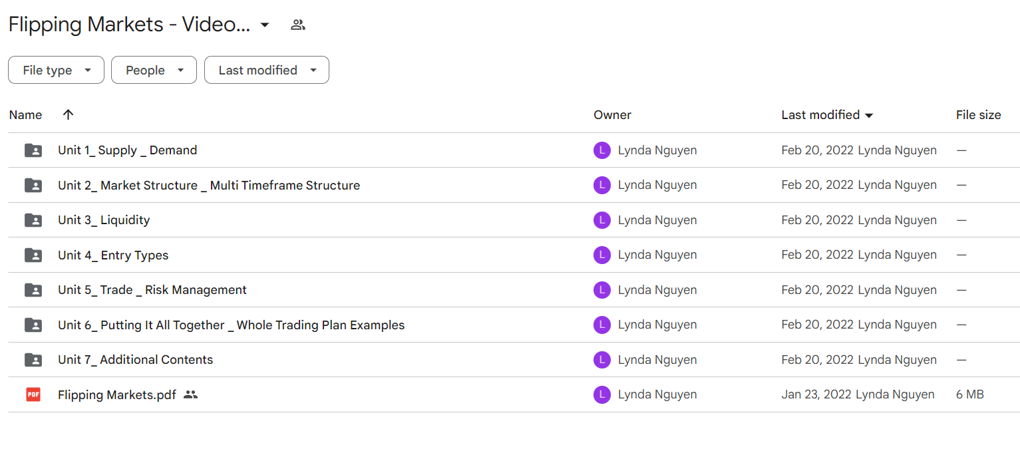1020x451 pixels.
Task: Click the Unit 2_ Market Structure folder icon
Action: tap(33, 185)
